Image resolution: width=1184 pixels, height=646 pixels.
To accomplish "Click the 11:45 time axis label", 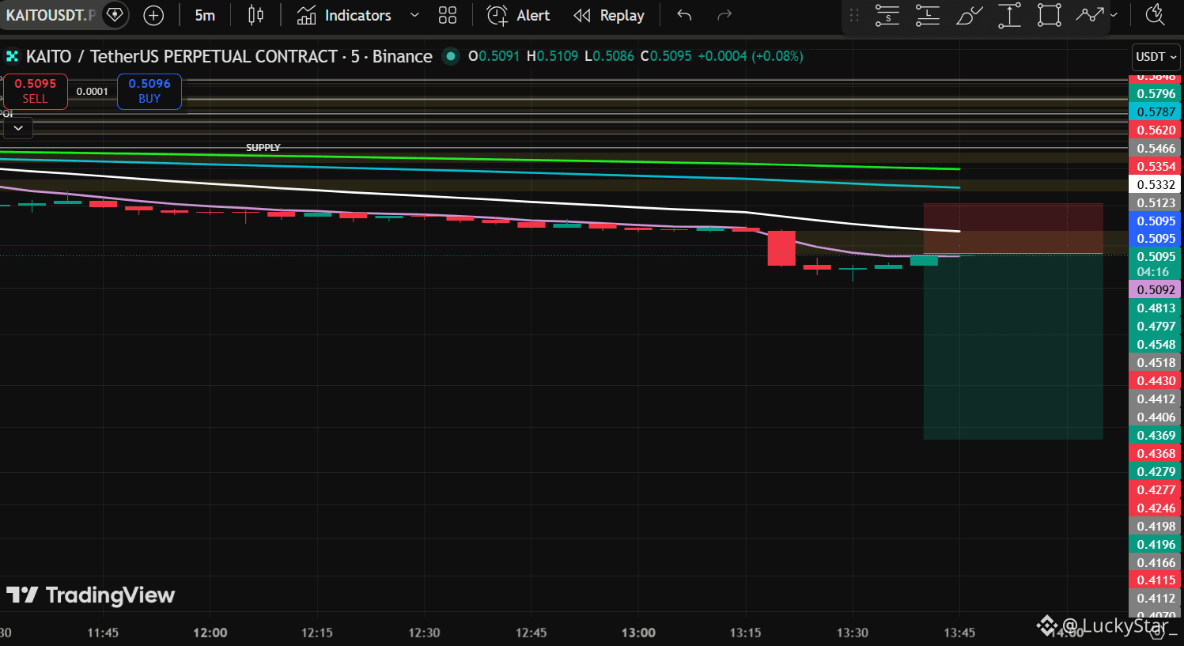I will coord(103,633).
